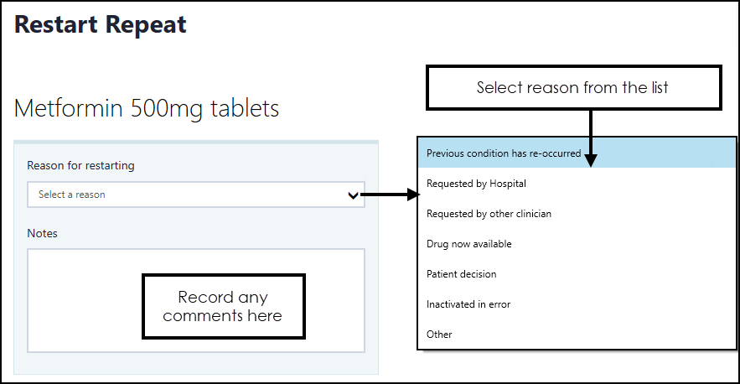The width and height of the screenshot is (740, 384).
Task: Pick Other as the reason
Action: coord(439,335)
